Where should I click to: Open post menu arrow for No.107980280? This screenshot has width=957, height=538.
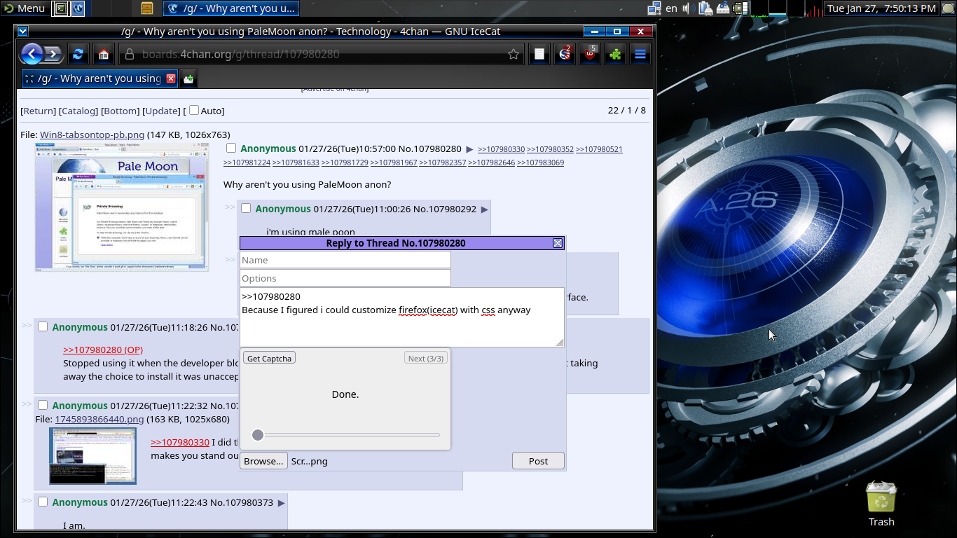469,149
